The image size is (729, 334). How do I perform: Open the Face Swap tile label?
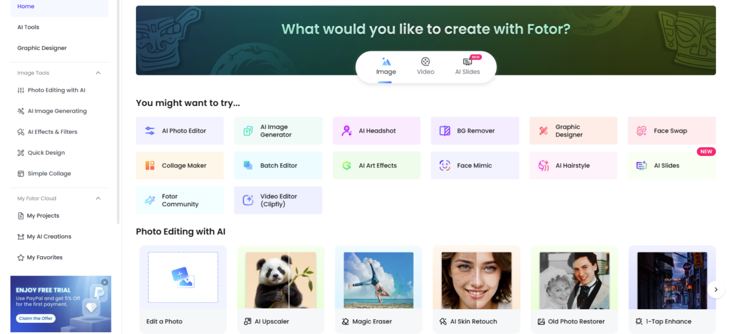(670, 131)
